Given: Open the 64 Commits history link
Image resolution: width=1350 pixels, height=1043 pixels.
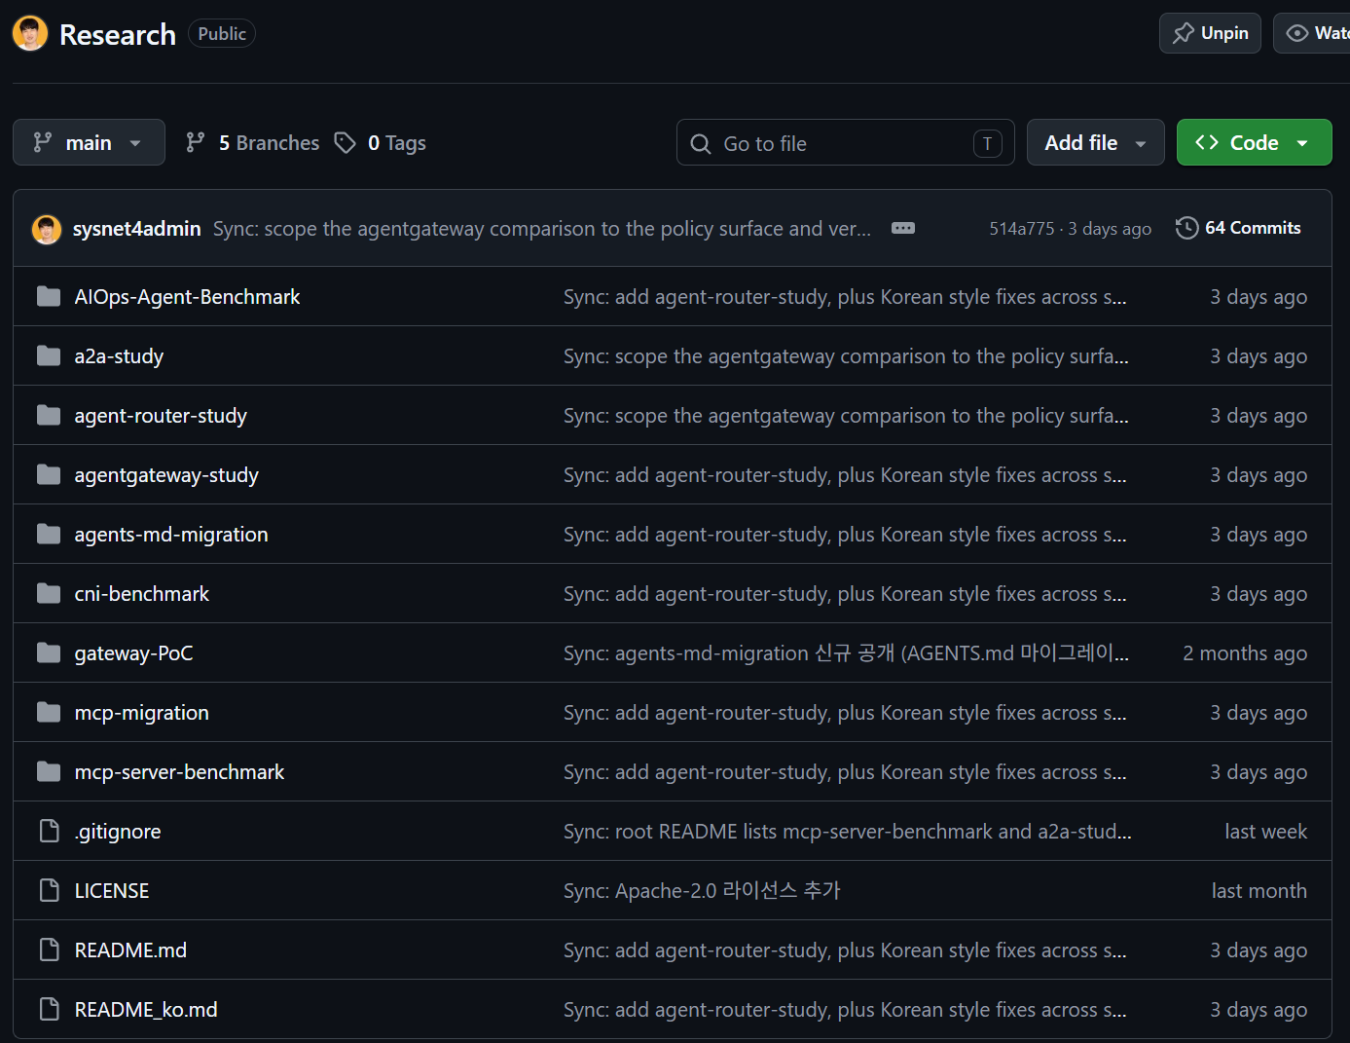Looking at the screenshot, I should coord(1238,228).
